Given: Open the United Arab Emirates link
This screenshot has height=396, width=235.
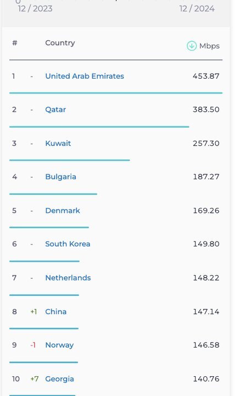Looking at the screenshot, I should [85, 76].
